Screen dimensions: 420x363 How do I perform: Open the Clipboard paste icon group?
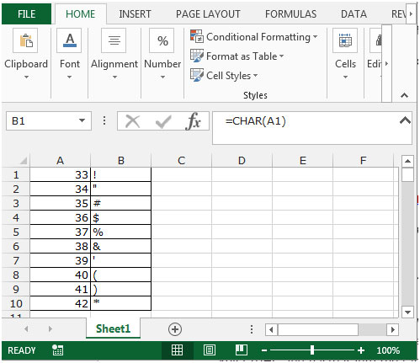[x=25, y=40]
